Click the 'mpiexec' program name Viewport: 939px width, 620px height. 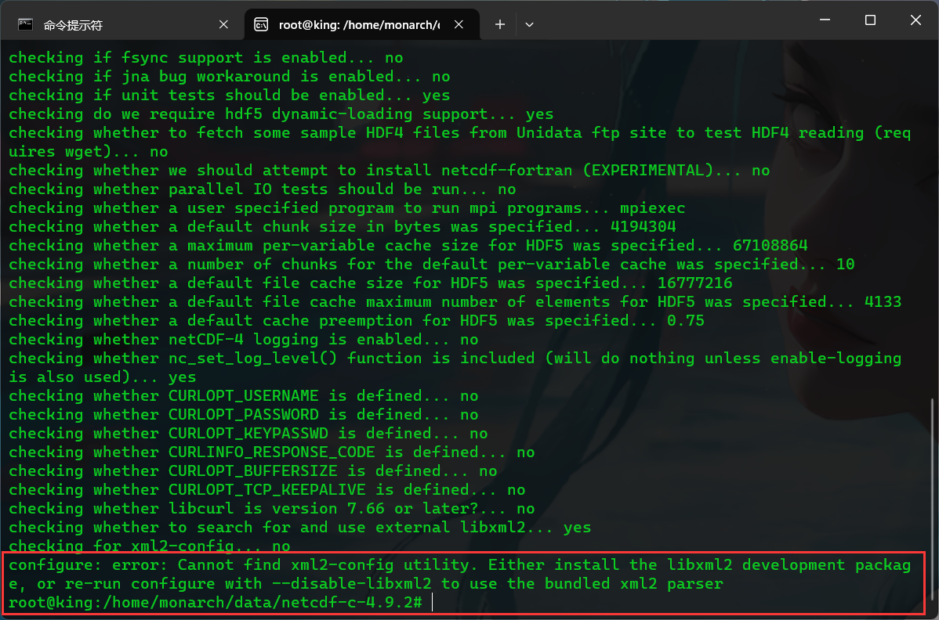point(653,207)
